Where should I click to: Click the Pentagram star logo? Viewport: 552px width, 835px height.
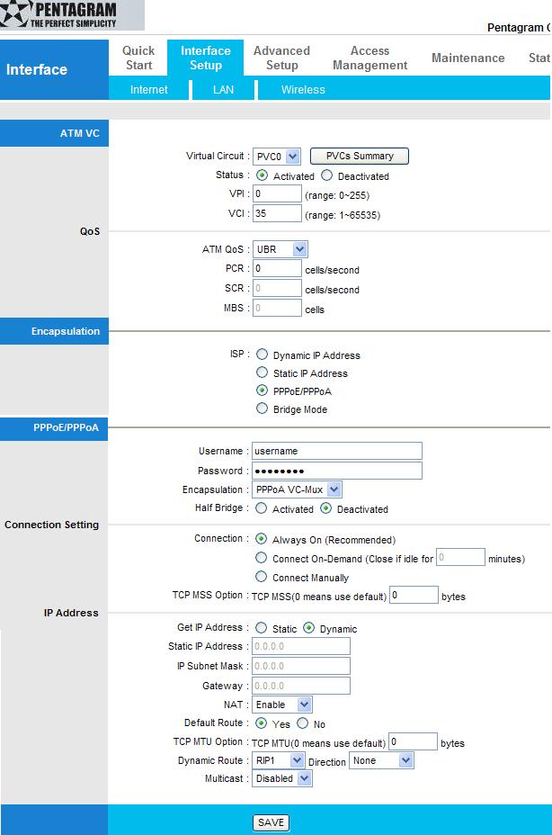tap(16, 13)
